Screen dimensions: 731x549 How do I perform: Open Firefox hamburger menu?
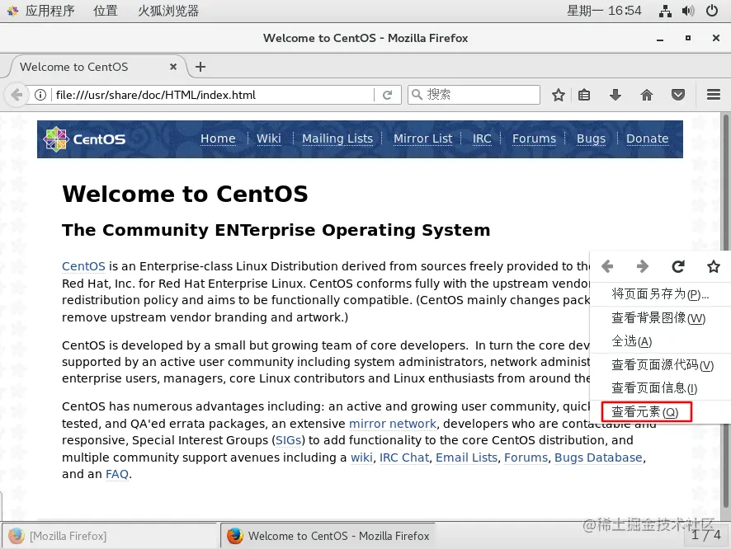714,95
